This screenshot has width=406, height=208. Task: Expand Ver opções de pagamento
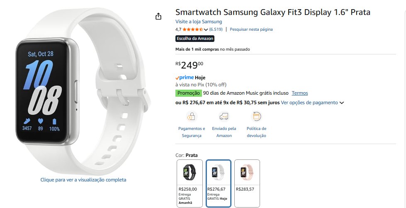point(312,103)
